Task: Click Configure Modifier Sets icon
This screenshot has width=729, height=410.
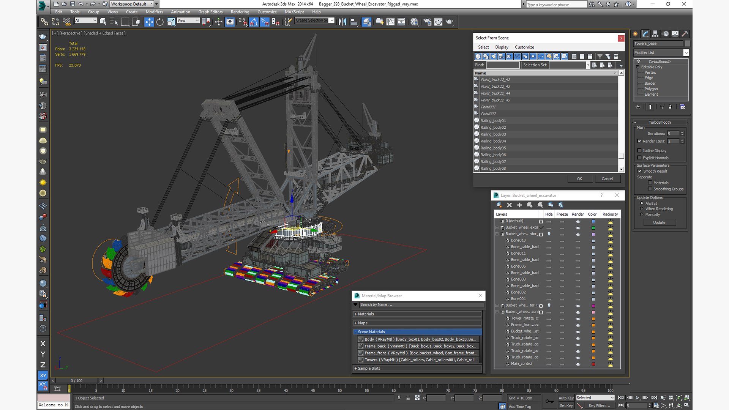Action: (682, 107)
